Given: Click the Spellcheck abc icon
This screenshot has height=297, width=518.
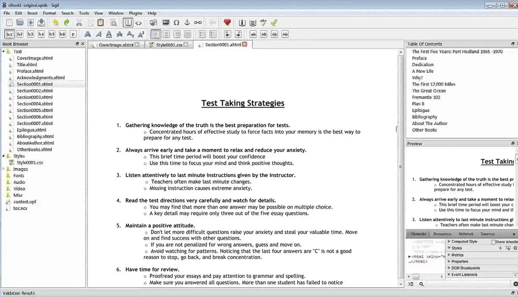Looking at the screenshot, I should coord(263,22).
